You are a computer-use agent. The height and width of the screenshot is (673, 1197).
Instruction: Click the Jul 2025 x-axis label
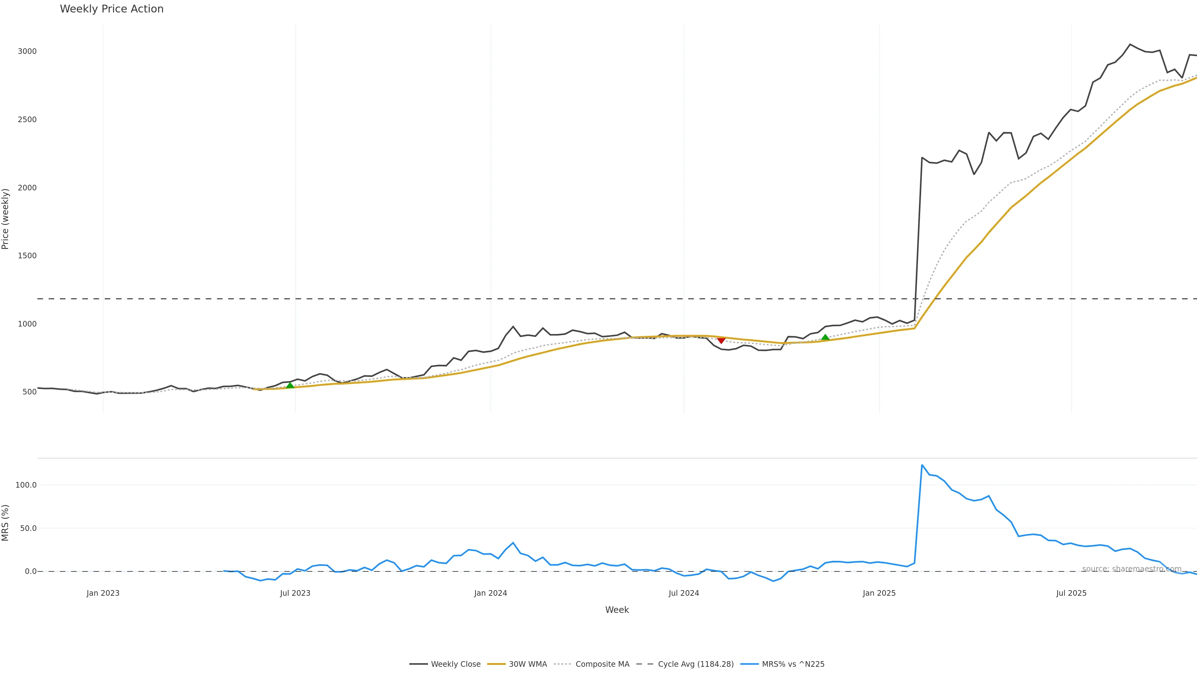pyautogui.click(x=1071, y=593)
